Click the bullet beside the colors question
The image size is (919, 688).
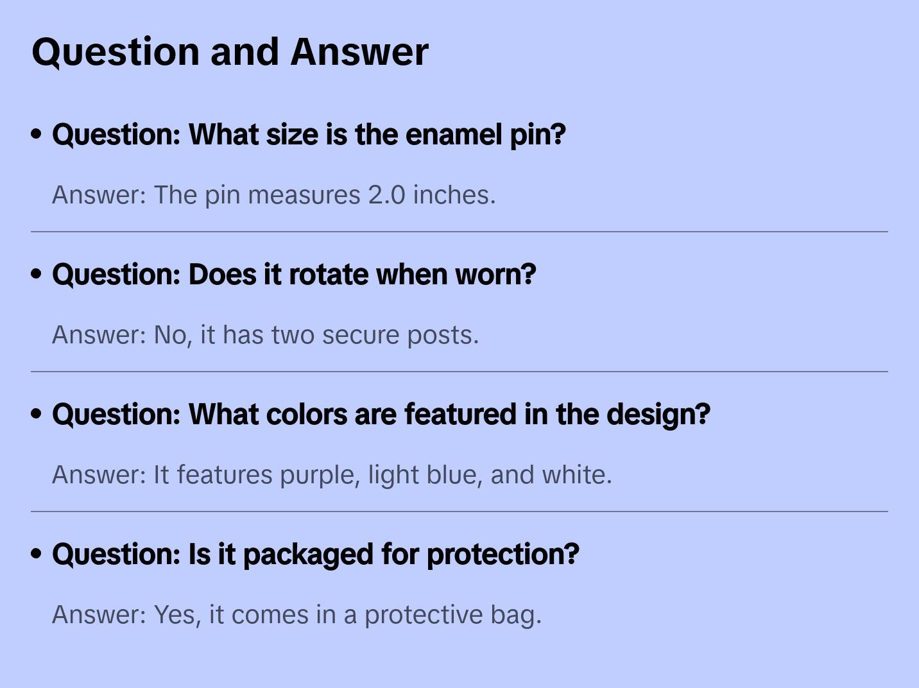pyautogui.click(x=37, y=414)
